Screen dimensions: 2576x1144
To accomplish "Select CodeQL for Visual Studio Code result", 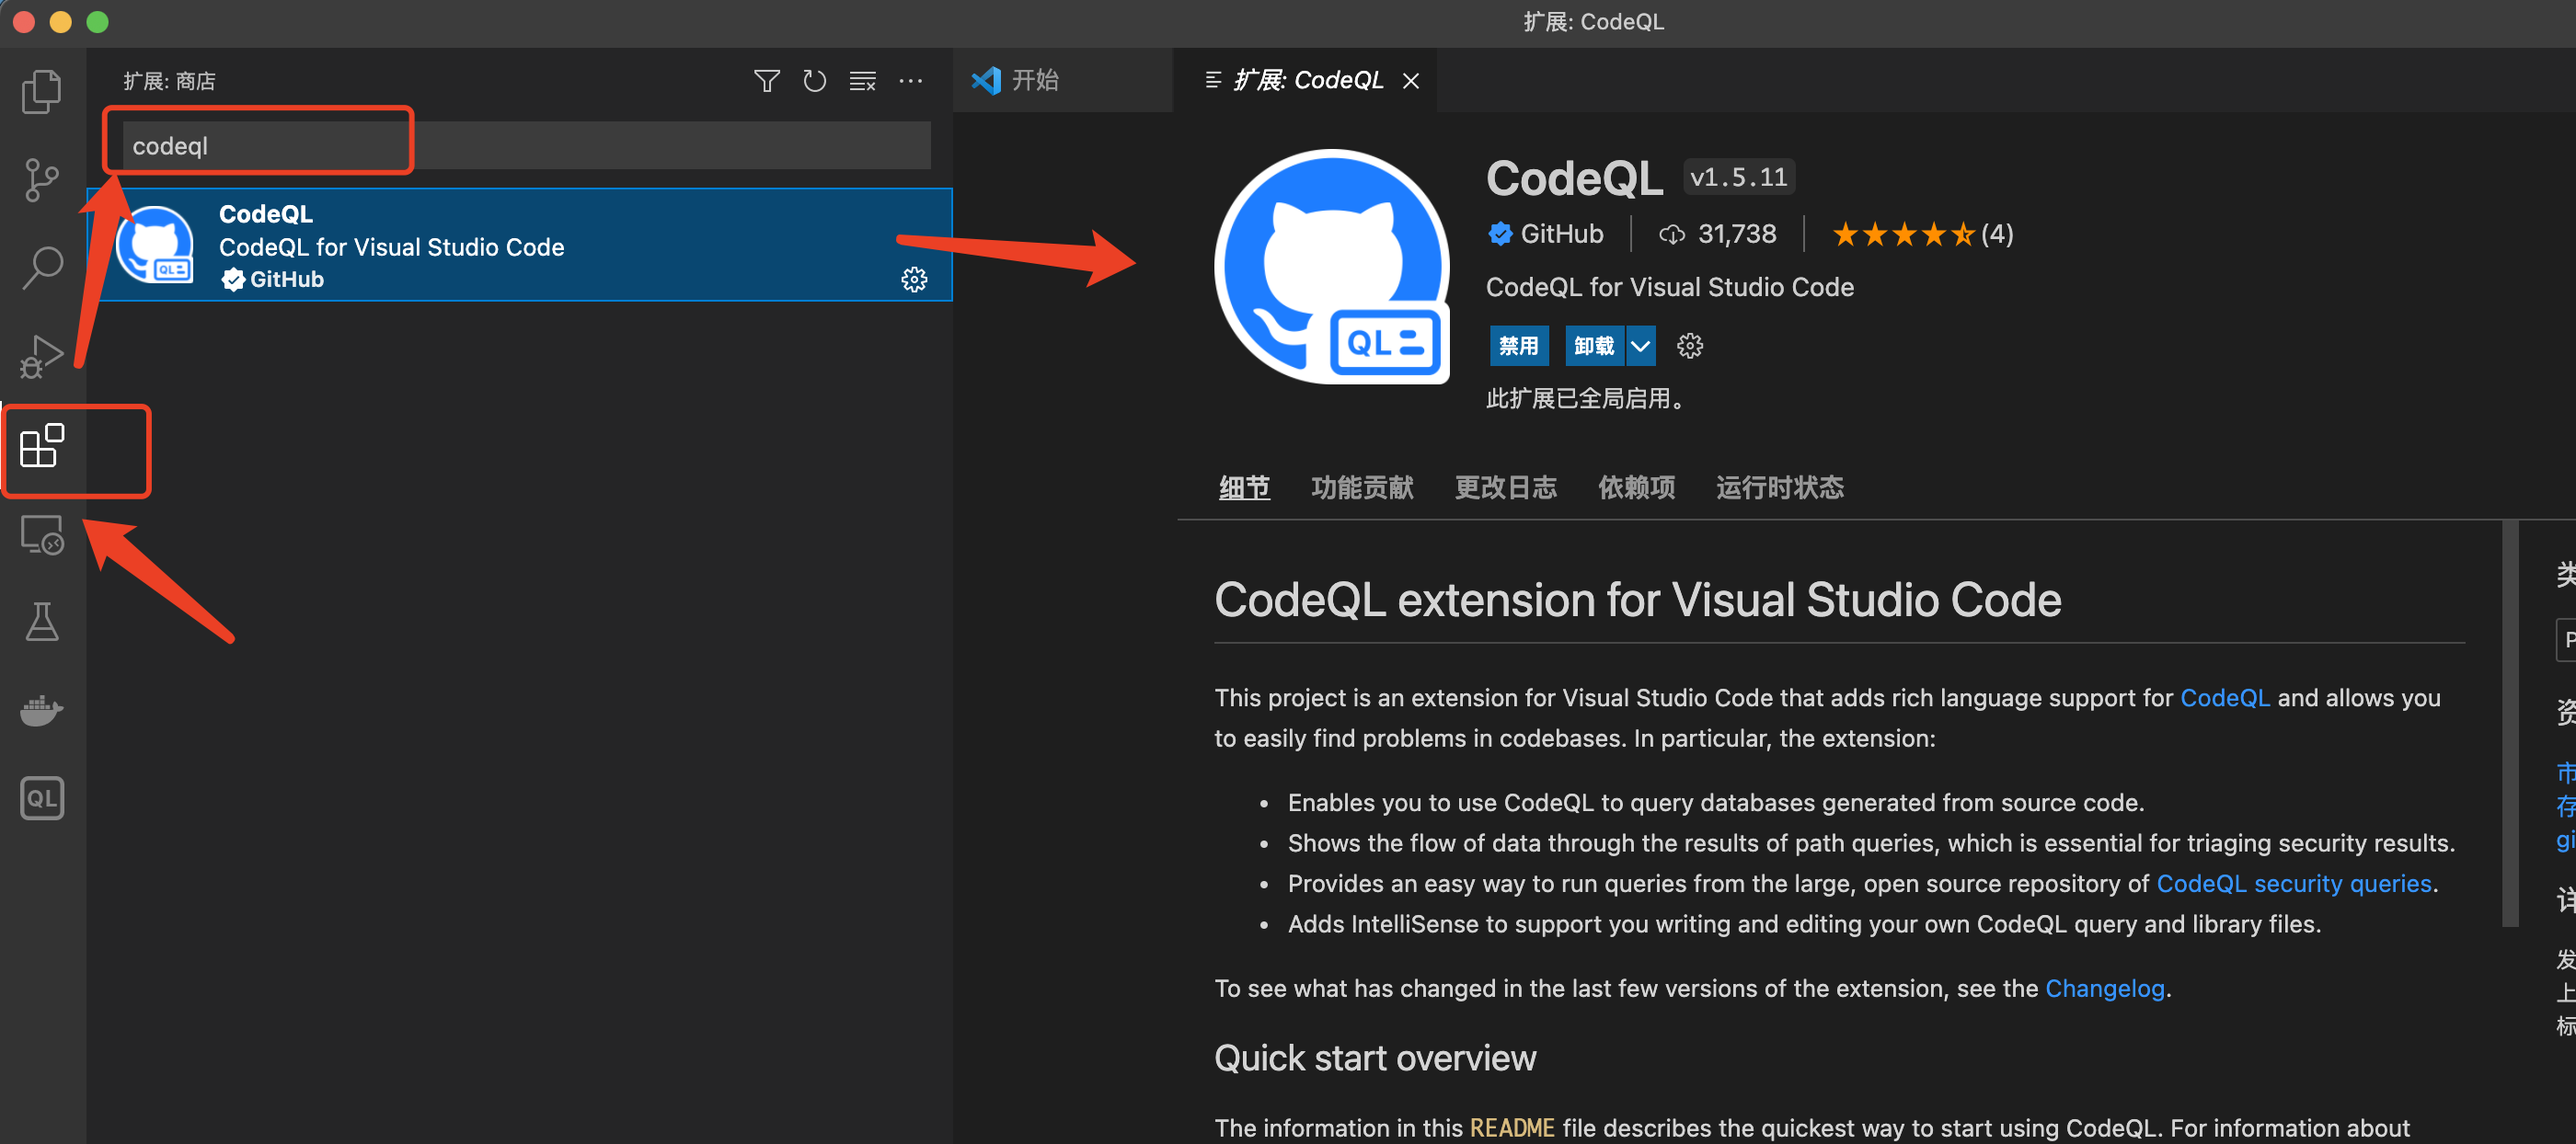I will pyautogui.click(x=522, y=245).
